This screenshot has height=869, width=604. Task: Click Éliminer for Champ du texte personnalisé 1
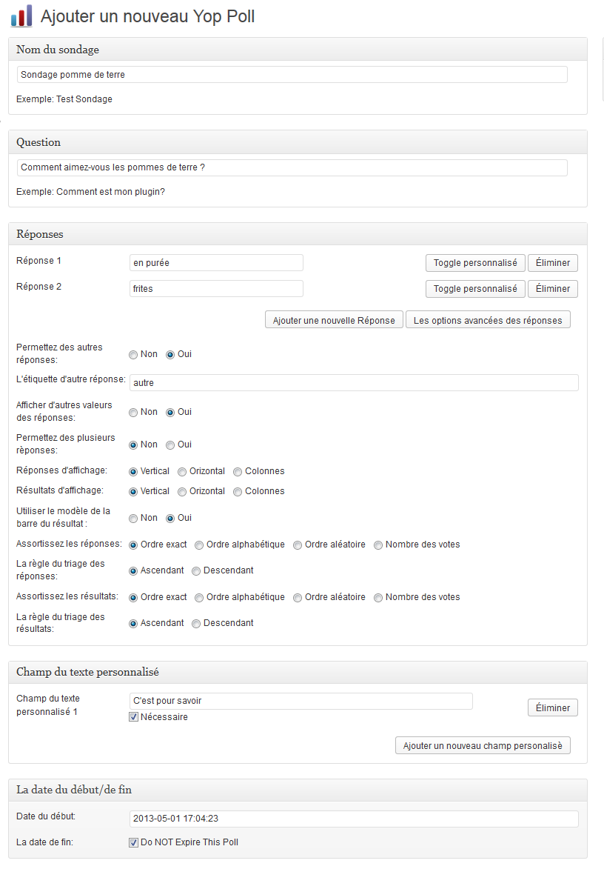pos(552,707)
